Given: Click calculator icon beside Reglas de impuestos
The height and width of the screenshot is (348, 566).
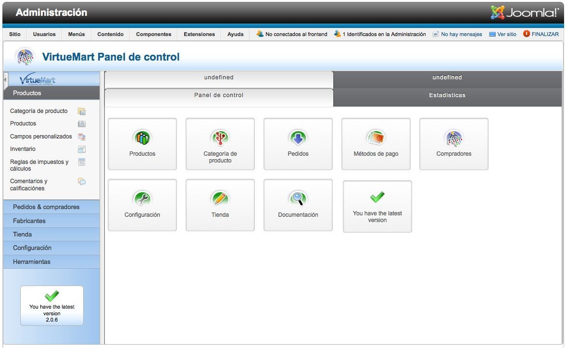Looking at the screenshot, I should 82,162.
